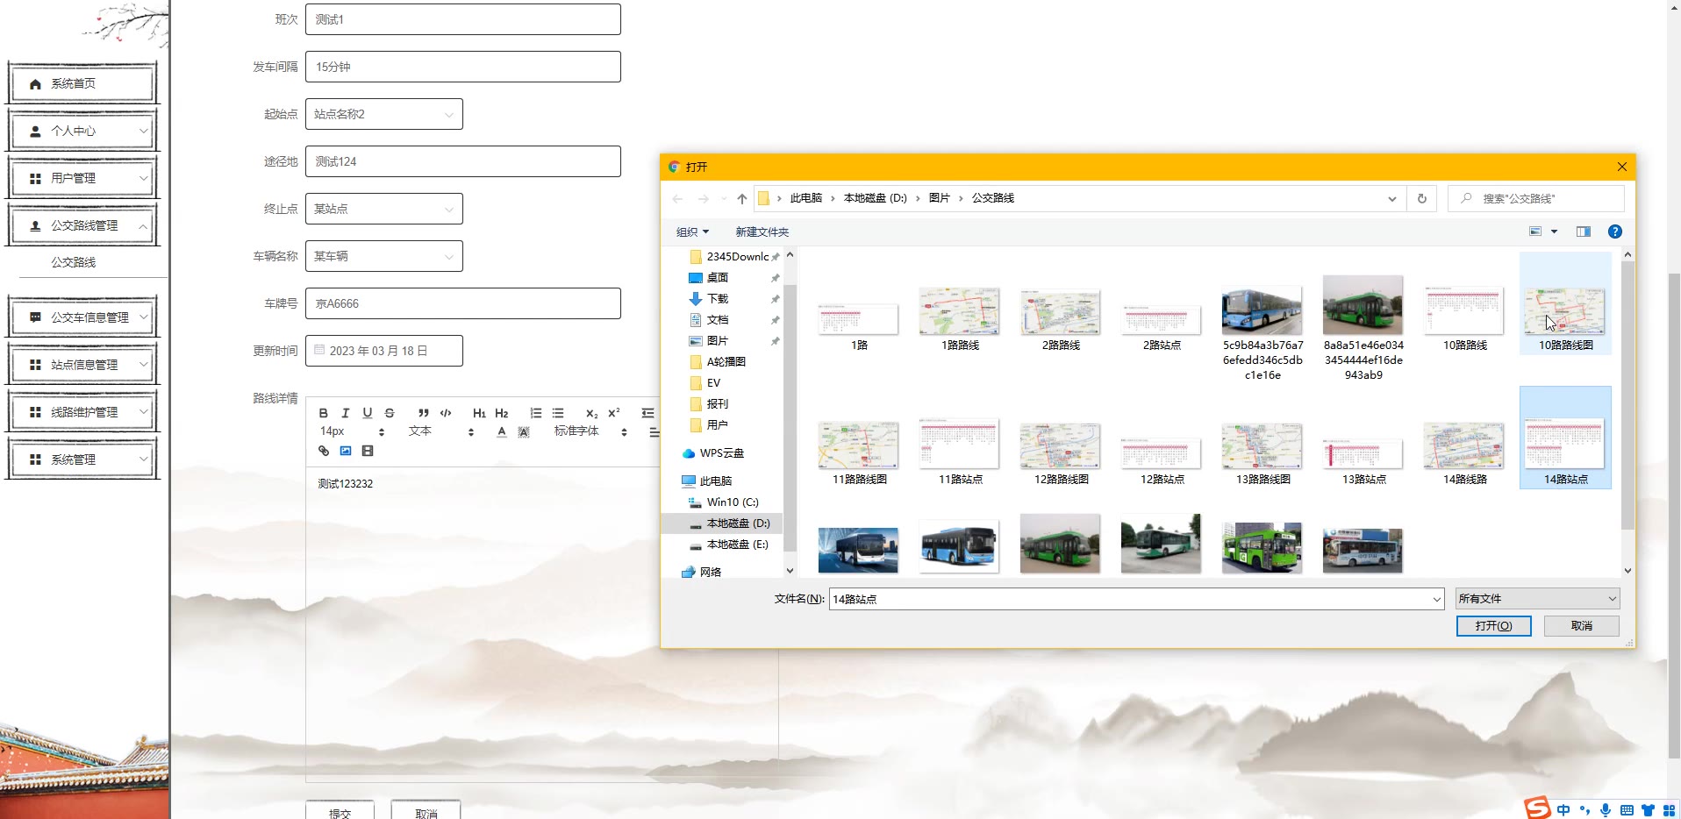
Task: Toggle bold formatting in route details editor
Action: 324,413
